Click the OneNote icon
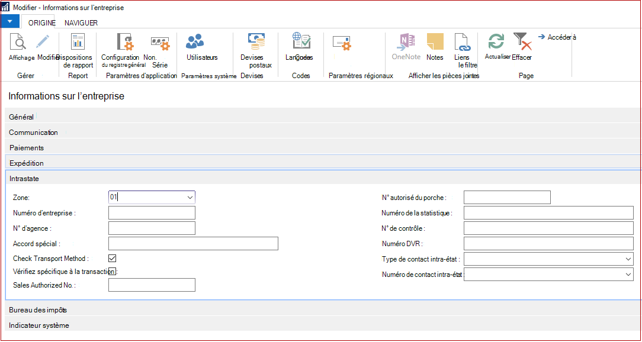The width and height of the screenshot is (642, 342). tap(406, 42)
